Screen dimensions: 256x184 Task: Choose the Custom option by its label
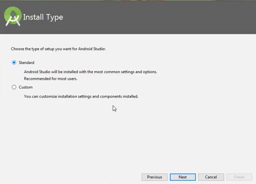pyautogui.click(x=26, y=87)
